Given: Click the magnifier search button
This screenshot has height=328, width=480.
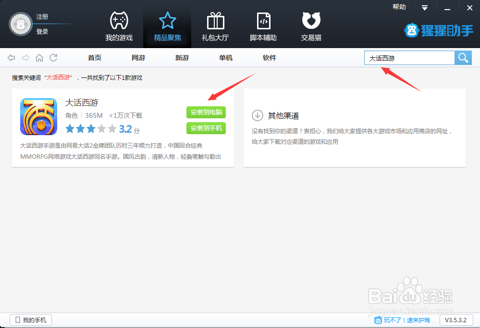Looking at the screenshot, I should pyautogui.click(x=463, y=58).
